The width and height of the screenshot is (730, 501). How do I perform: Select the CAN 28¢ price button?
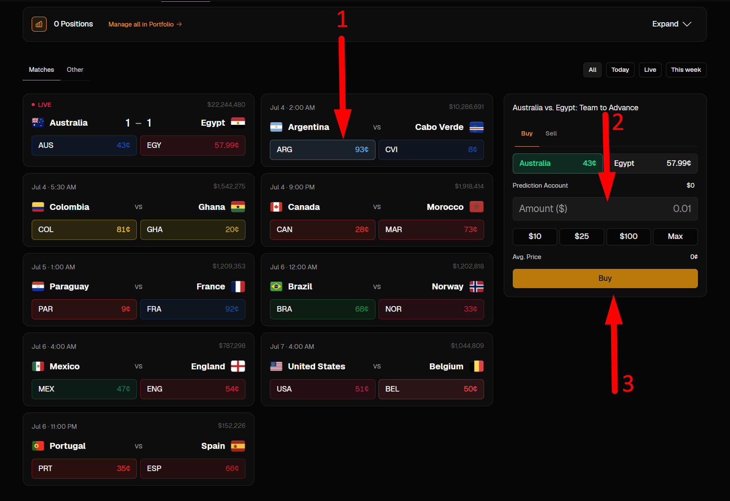click(x=322, y=230)
